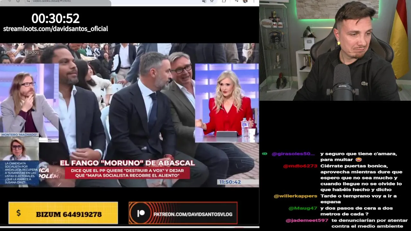Click the subtitle about "DESTRUIR A VOX"
411x231 pixels.
click(127, 173)
